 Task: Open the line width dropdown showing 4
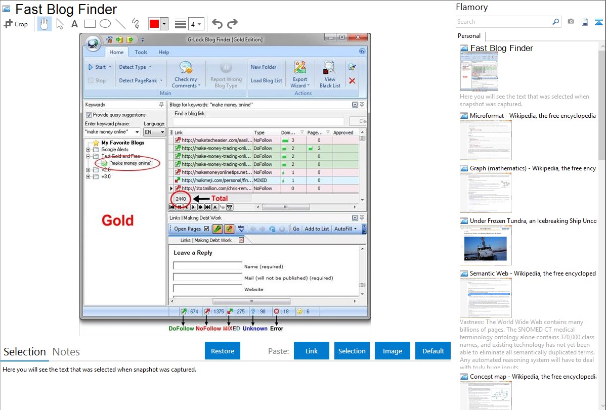[x=196, y=24]
